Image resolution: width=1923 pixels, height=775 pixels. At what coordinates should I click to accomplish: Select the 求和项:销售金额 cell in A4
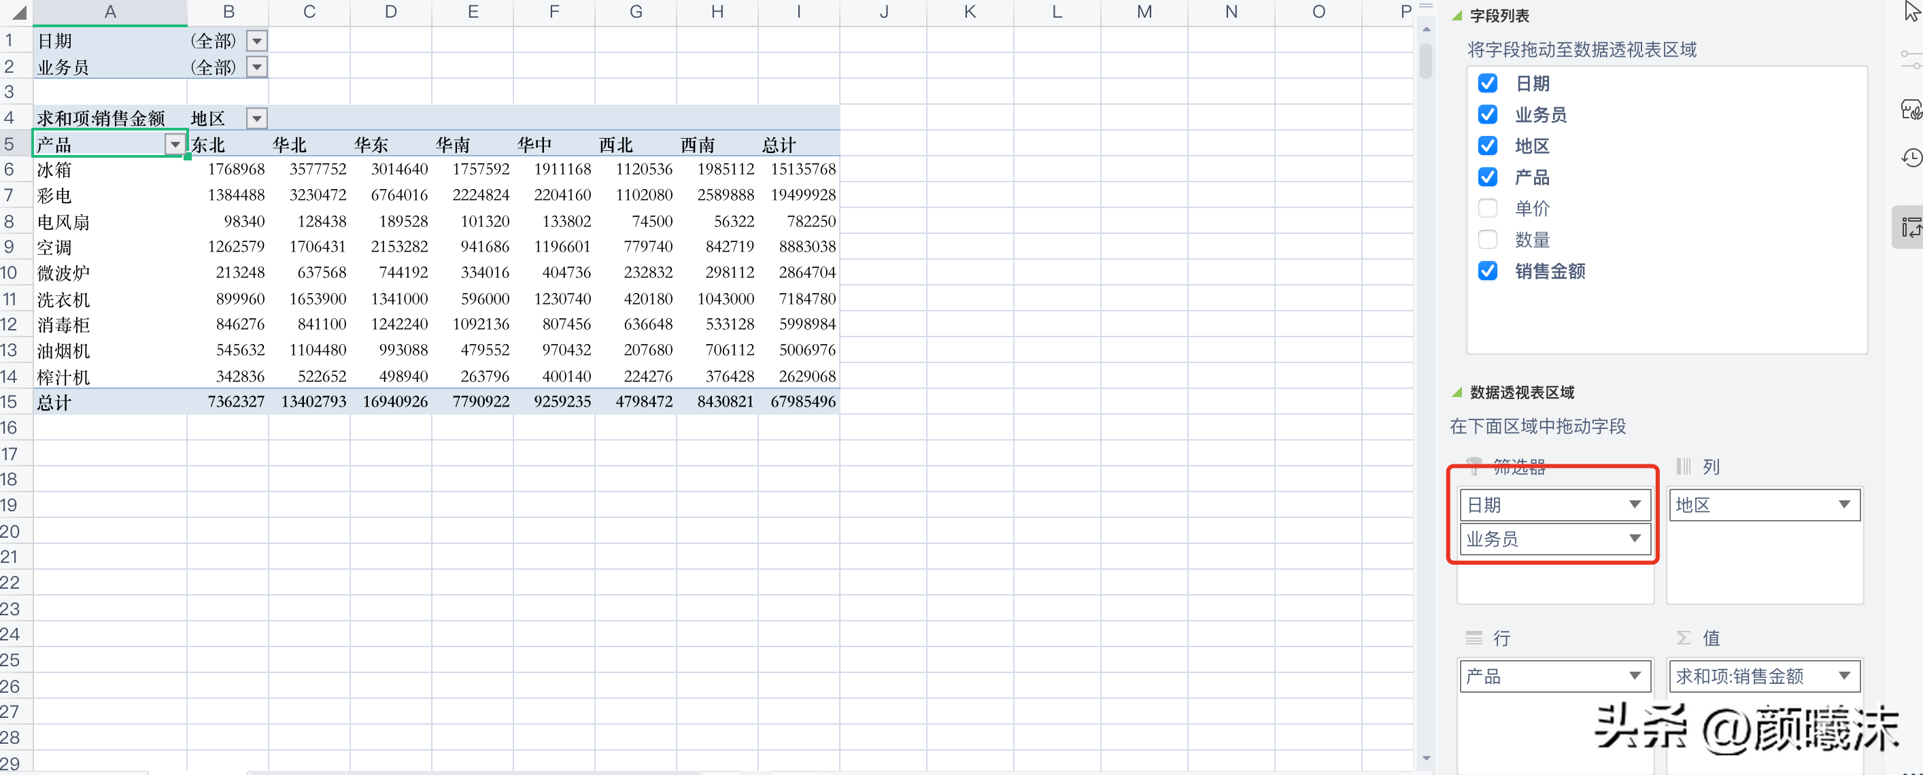coord(109,118)
